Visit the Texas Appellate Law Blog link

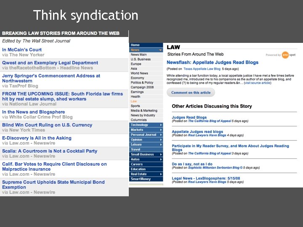[202, 69]
